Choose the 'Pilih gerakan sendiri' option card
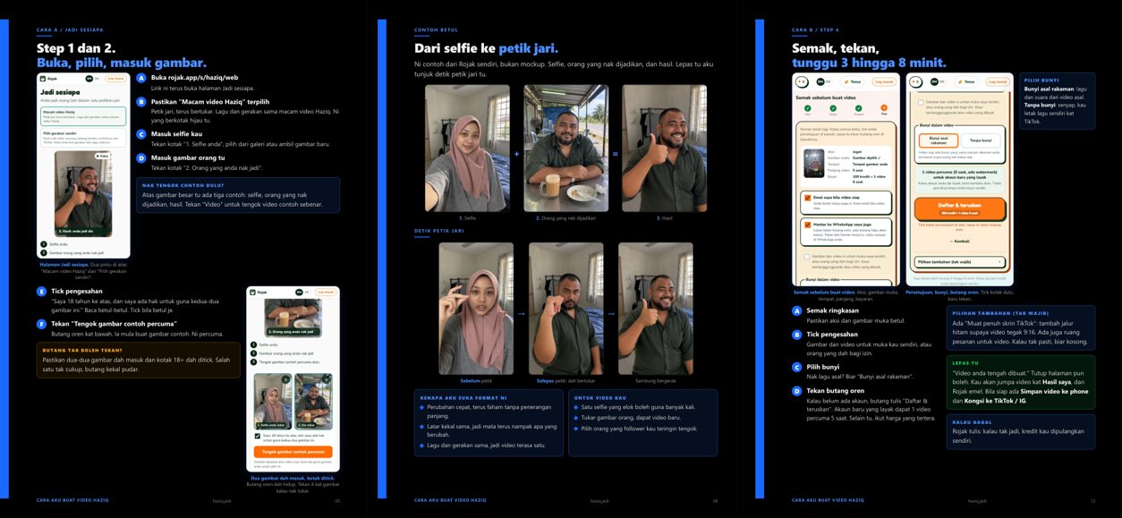Image resolution: width=1122 pixels, height=518 pixels. [83, 138]
